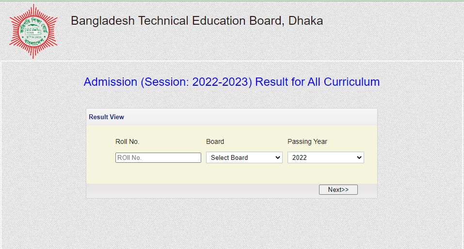Click the Result View panel header
464x249 pixels.
232,117
